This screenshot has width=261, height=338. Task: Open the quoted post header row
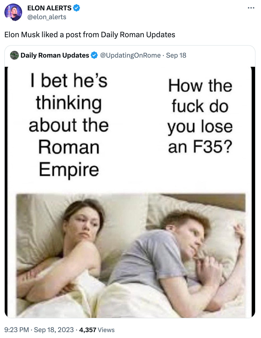pos(130,56)
